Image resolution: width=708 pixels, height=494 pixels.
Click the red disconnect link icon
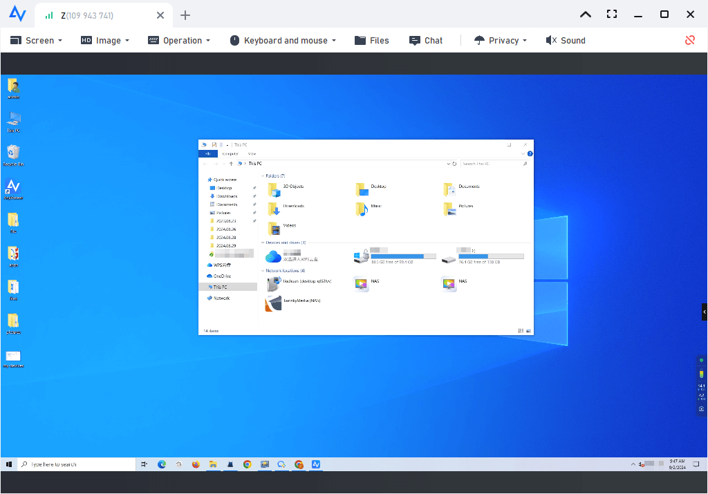pyautogui.click(x=689, y=40)
